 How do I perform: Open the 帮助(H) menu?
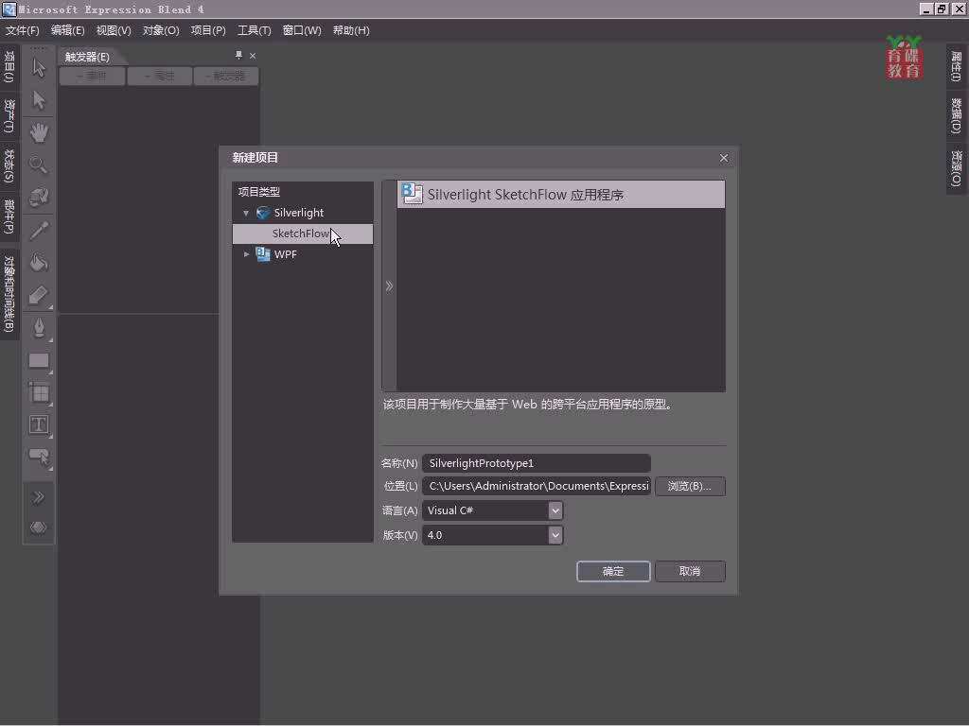351,30
